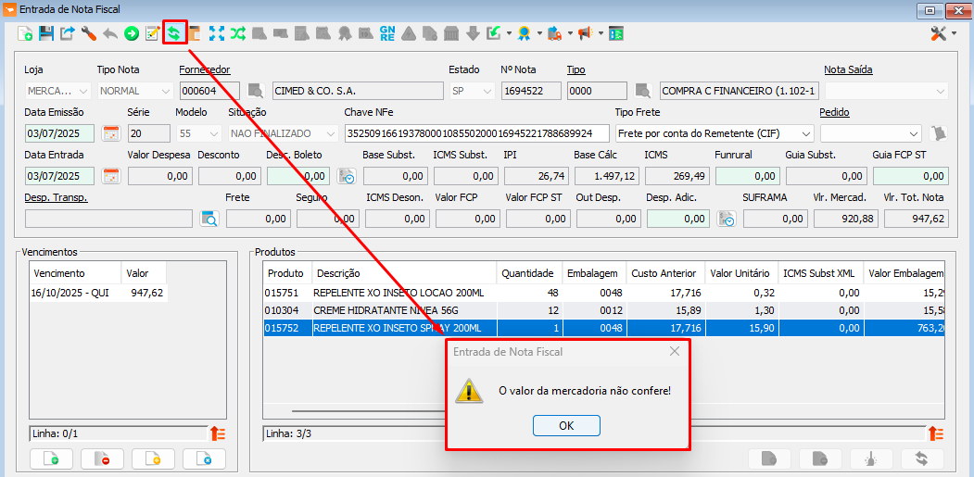The width and height of the screenshot is (974, 477).
Task: Click the Nota Saída underlined label
Action: [x=848, y=69]
